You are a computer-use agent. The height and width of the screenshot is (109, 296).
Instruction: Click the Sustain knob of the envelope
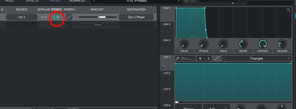(x=262, y=44)
